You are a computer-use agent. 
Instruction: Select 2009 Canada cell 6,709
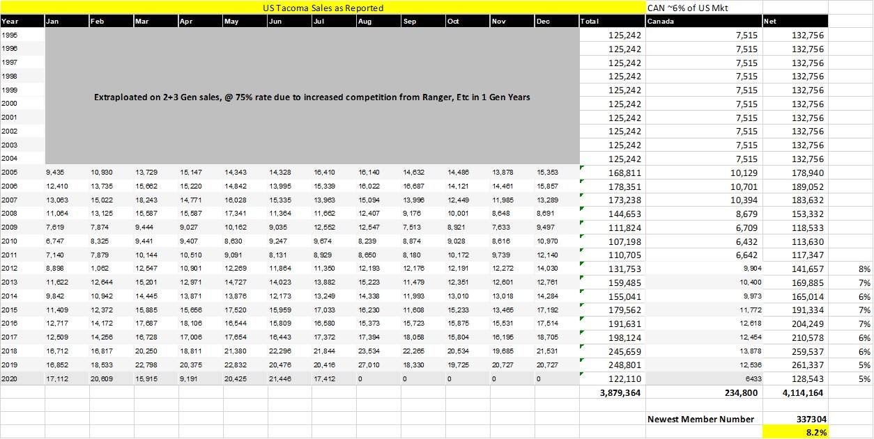click(704, 228)
